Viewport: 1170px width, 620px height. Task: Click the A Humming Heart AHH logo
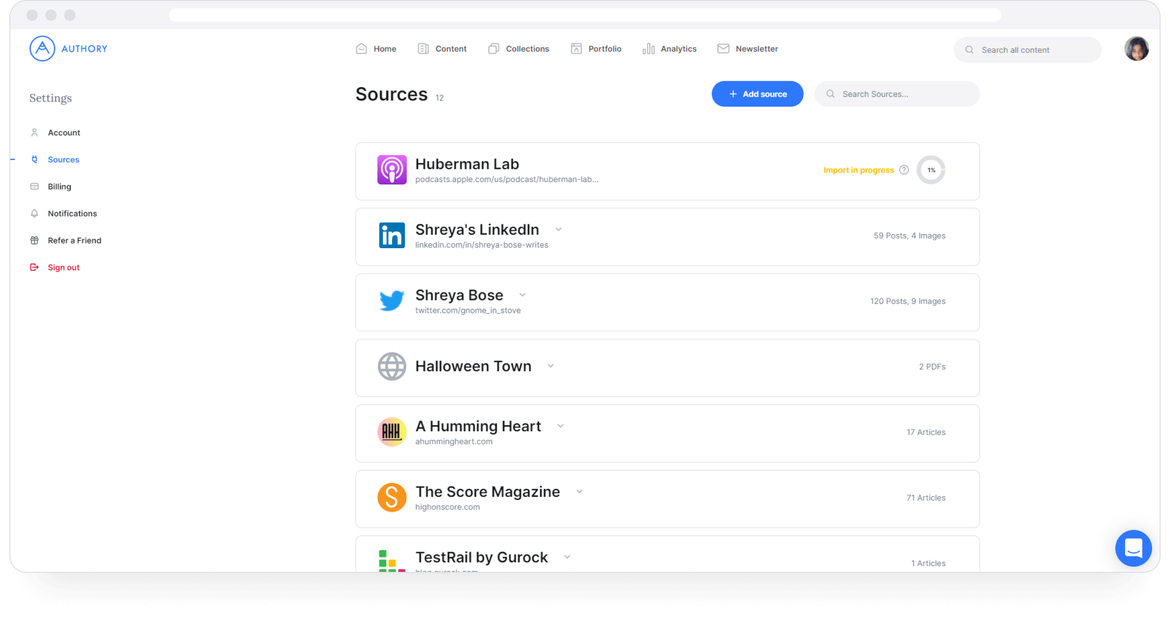click(392, 432)
